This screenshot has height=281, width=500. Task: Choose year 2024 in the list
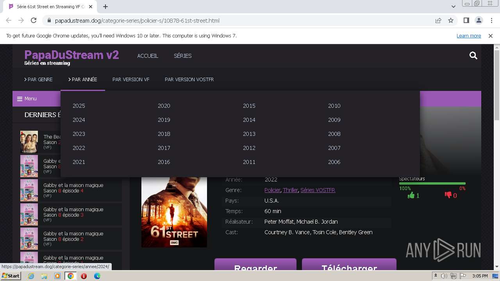79,120
